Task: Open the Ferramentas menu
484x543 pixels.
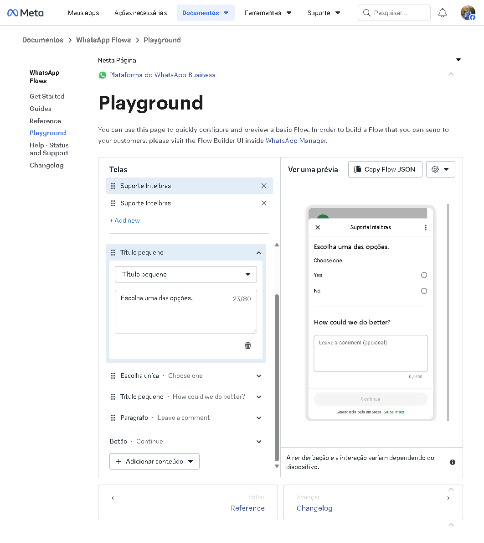Action: pos(268,13)
